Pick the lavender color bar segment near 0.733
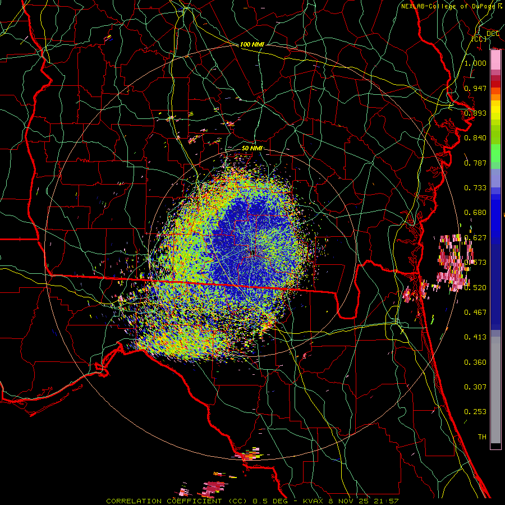This screenshot has height=505, width=505. coord(495,178)
